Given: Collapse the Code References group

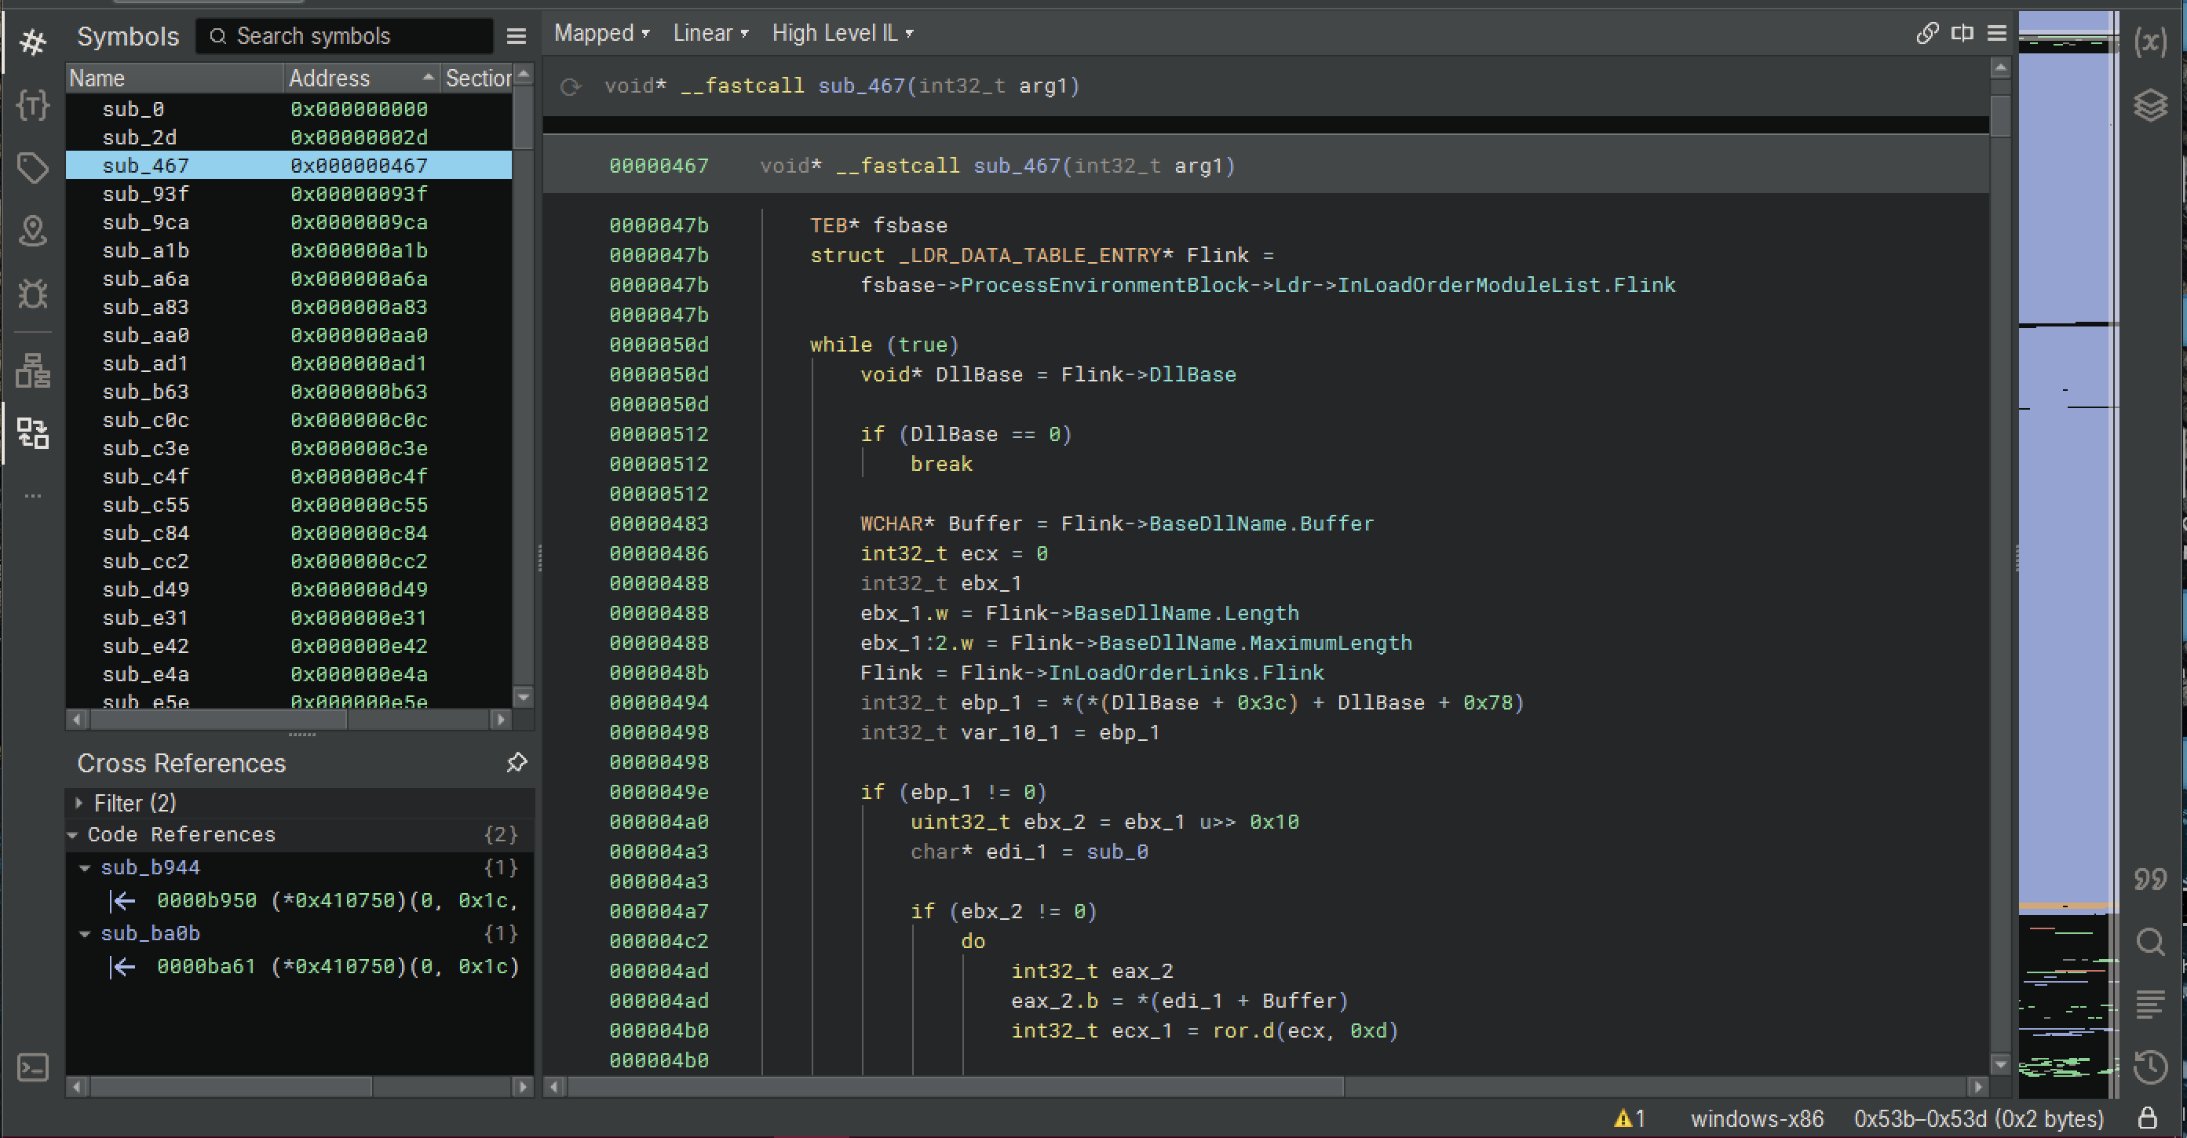Looking at the screenshot, I should point(74,835).
